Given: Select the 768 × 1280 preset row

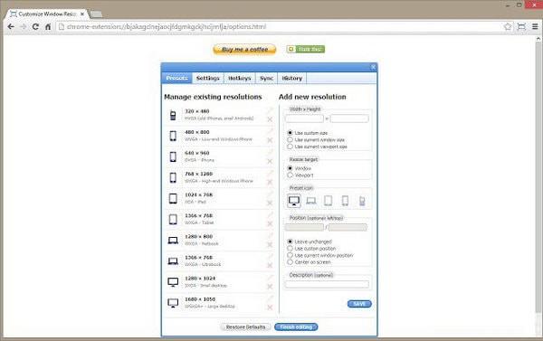Looking at the screenshot, I should pyautogui.click(x=220, y=177).
